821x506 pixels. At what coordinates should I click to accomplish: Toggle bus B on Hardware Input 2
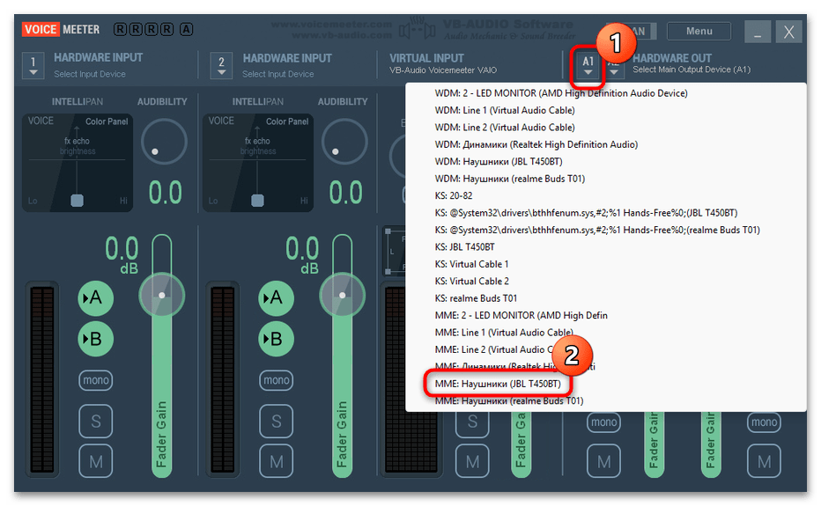(x=276, y=339)
